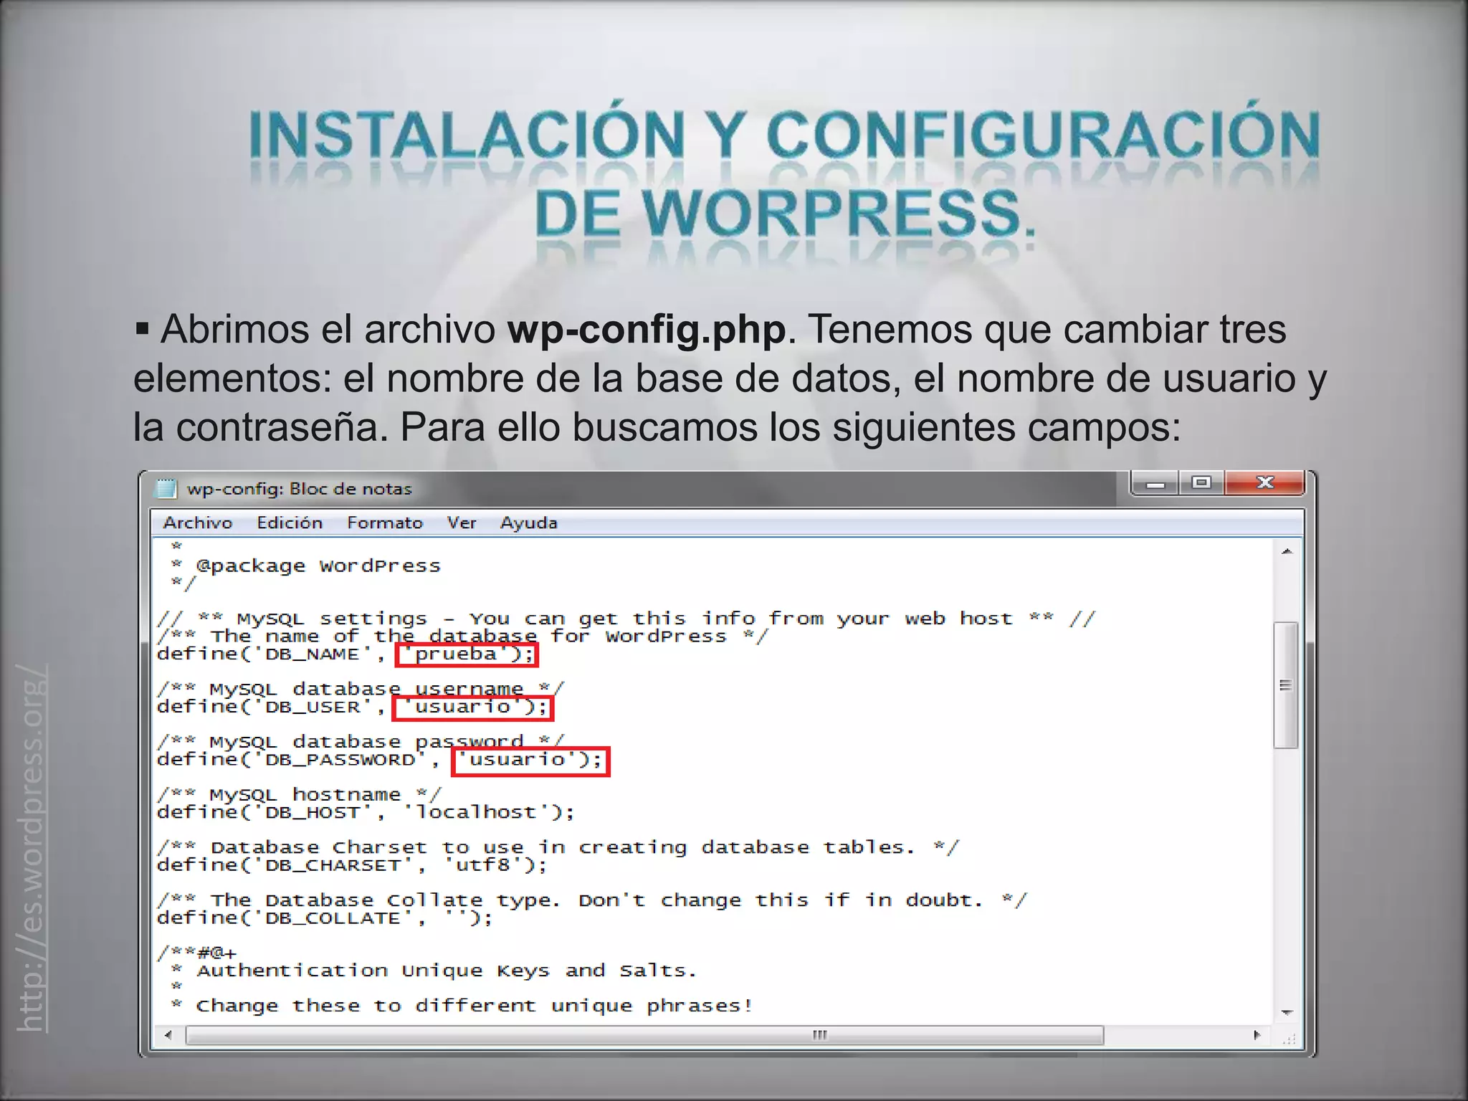Click the define('DB_COLLATE' line

(x=325, y=918)
